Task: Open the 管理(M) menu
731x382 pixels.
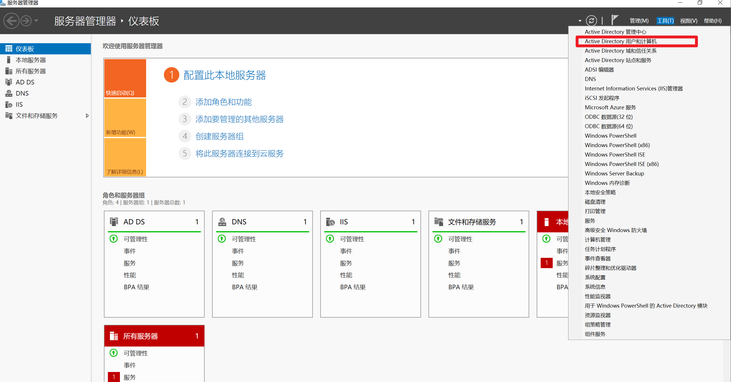Action: [x=639, y=21]
